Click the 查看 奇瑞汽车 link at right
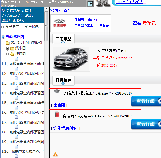This screenshot has width=161, height=158. pos(146,23)
